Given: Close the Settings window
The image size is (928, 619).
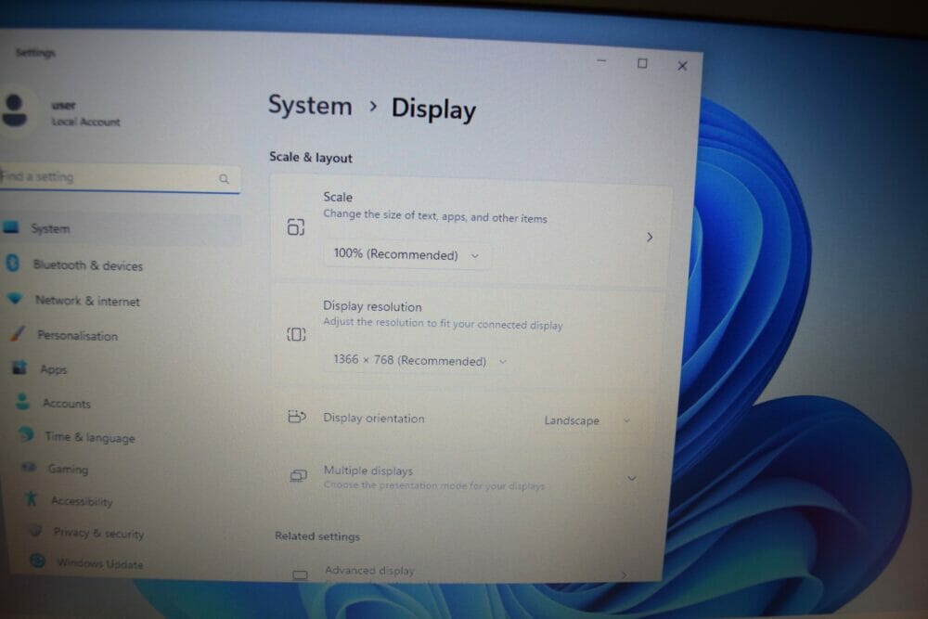Looking at the screenshot, I should pos(682,65).
